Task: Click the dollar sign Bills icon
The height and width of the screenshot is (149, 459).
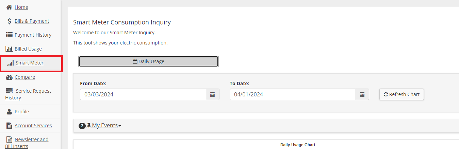Action: [x=9, y=21]
